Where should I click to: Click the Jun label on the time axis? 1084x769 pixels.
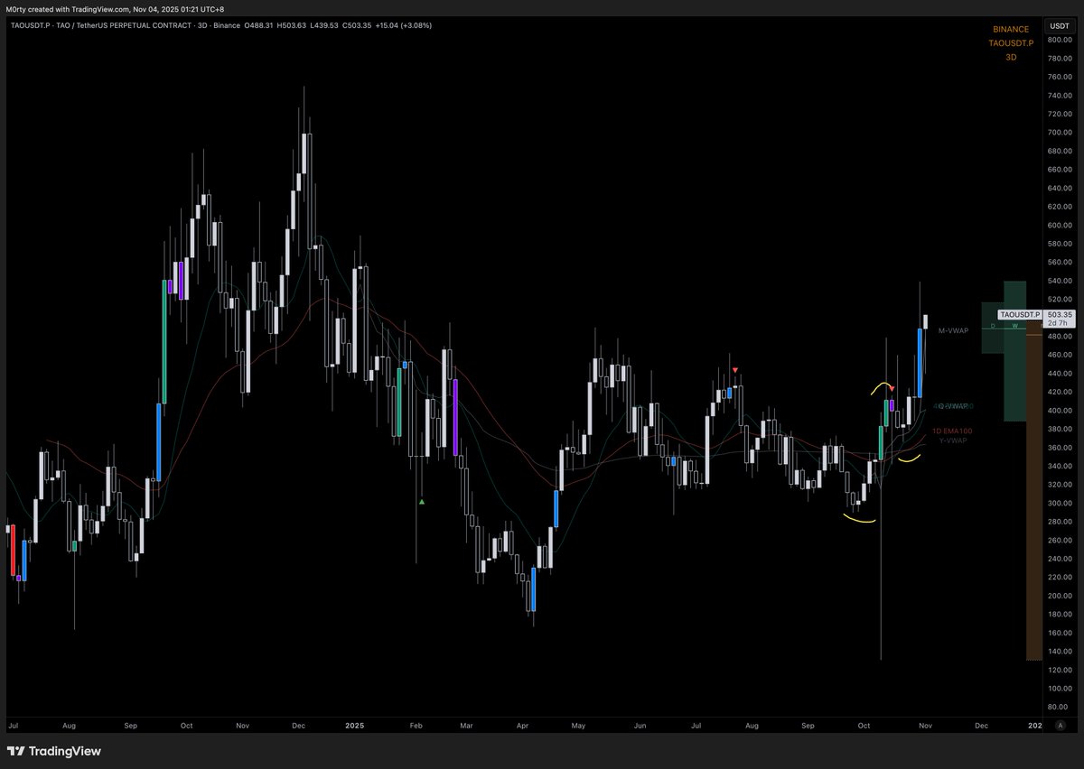point(640,725)
